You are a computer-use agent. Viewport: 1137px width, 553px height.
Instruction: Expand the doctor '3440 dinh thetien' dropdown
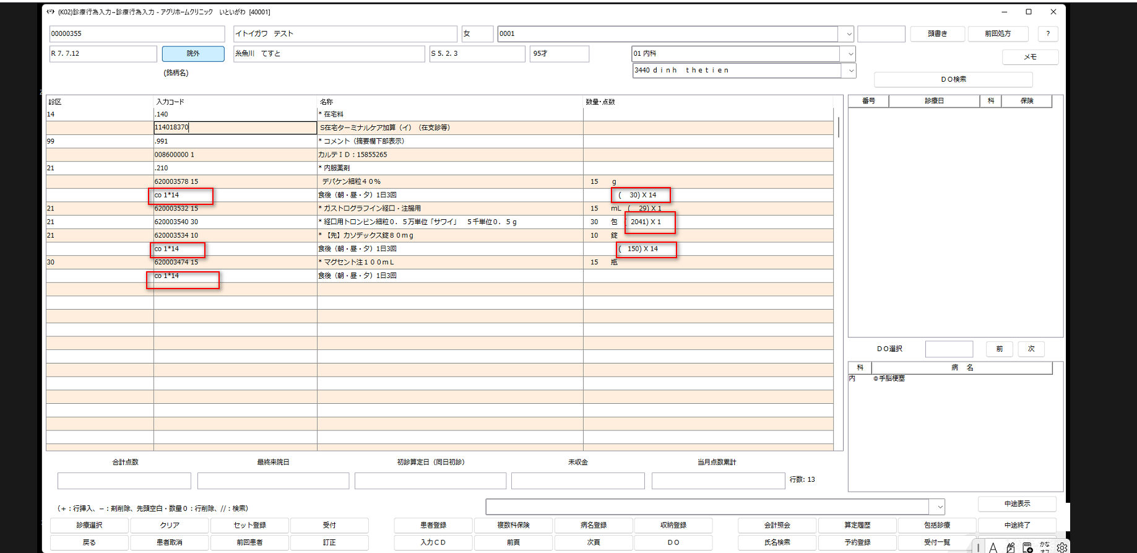tap(850, 71)
